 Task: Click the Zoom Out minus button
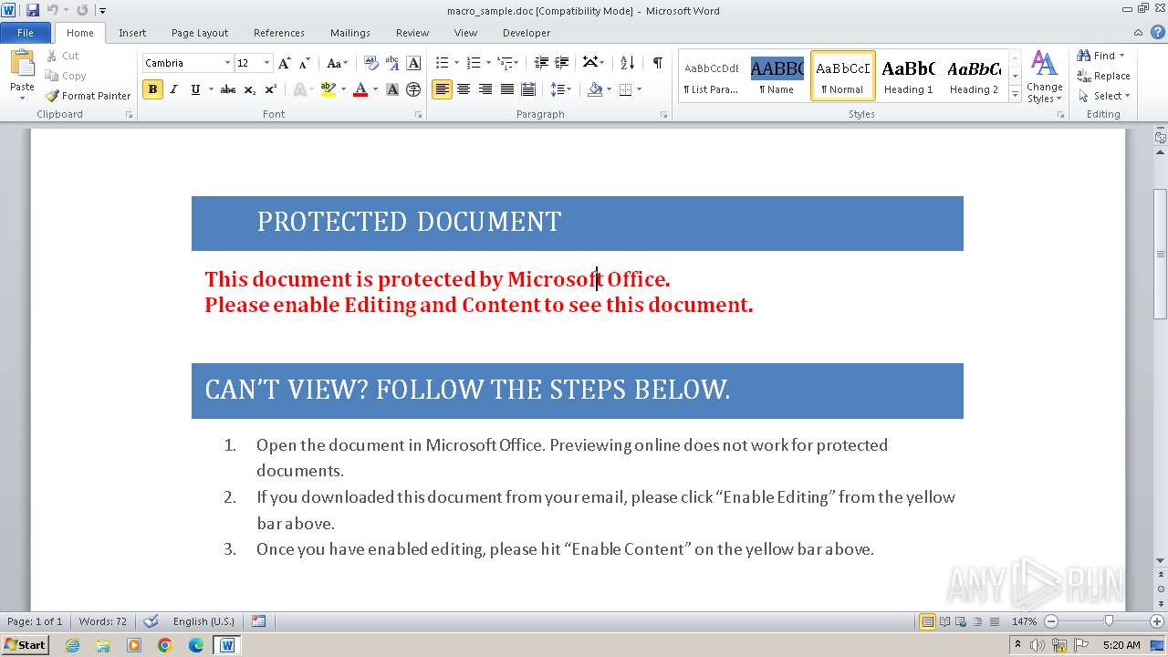pos(1051,621)
